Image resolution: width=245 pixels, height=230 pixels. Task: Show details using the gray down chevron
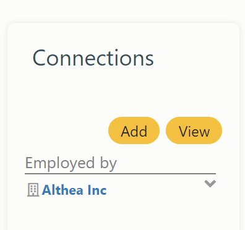coord(210,184)
